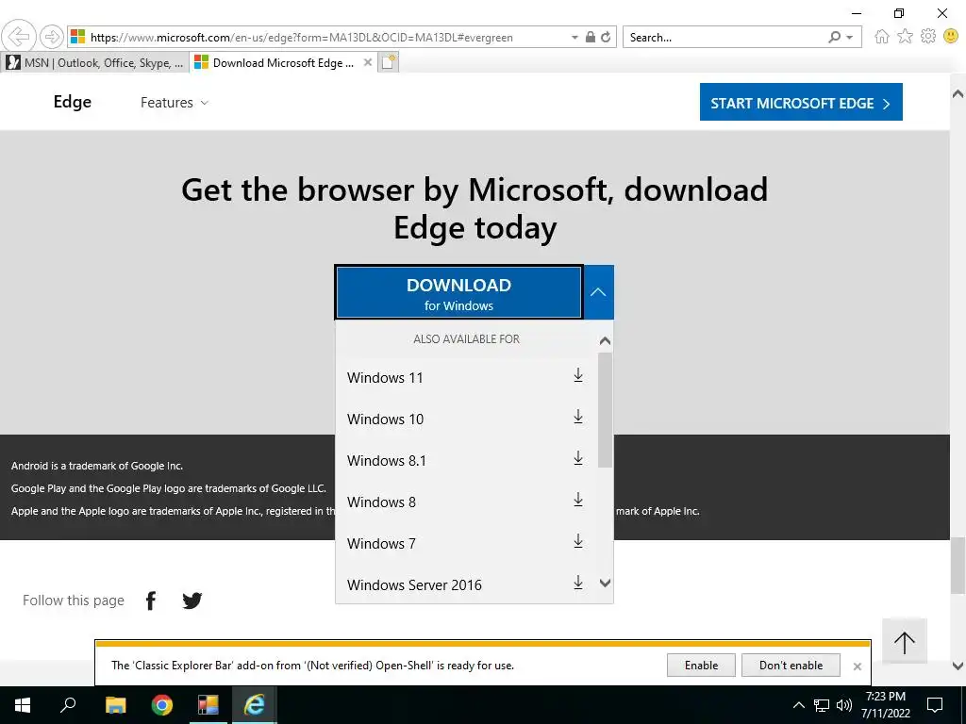The width and height of the screenshot is (966, 724).
Task: Open the Windows Start button
Action: click(x=23, y=705)
